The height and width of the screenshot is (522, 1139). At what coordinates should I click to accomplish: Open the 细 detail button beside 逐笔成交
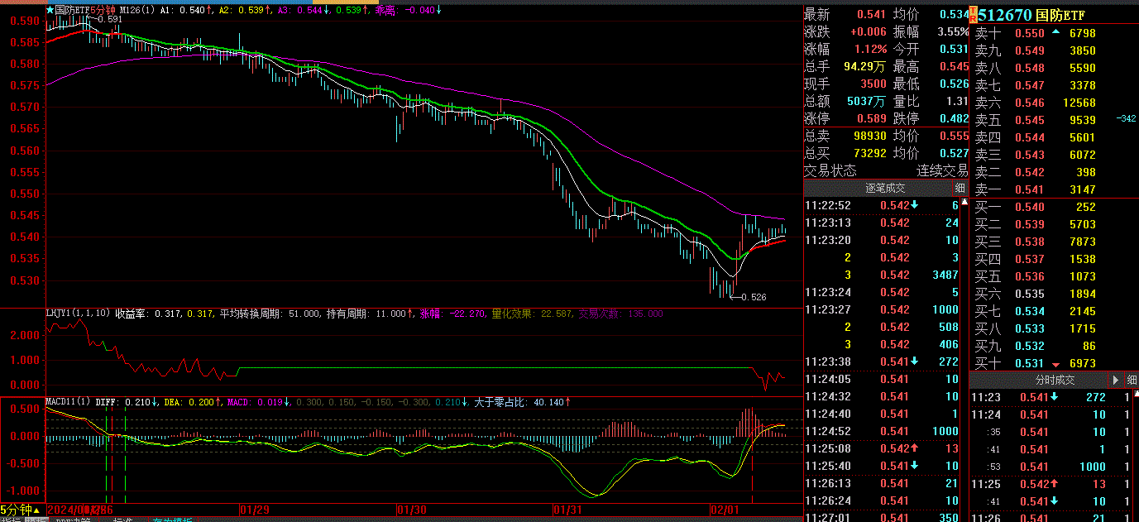[960, 189]
